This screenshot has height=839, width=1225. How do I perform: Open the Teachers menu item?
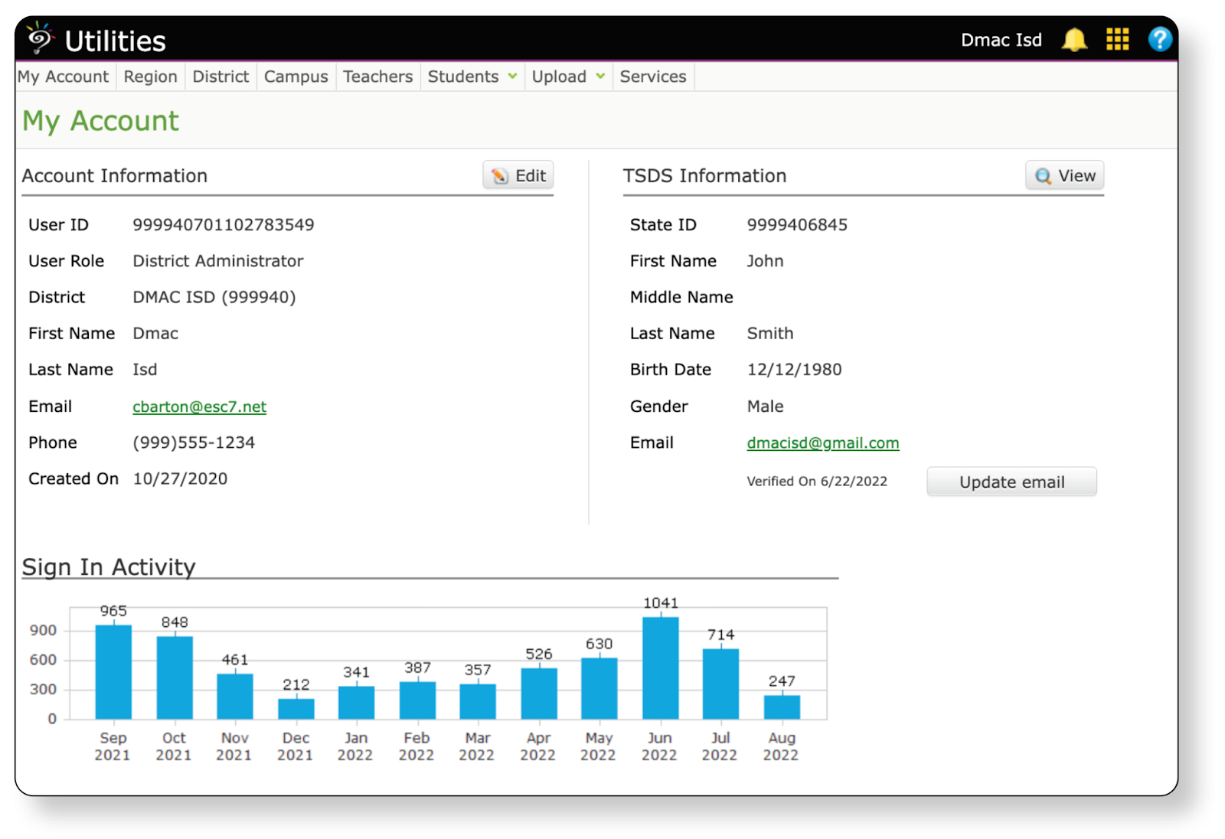coord(377,77)
